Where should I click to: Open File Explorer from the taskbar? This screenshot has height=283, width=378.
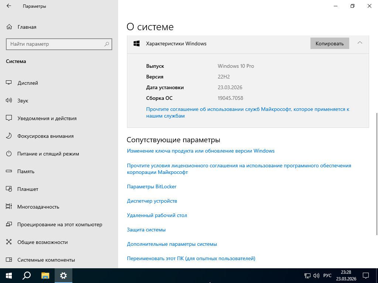(x=45, y=276)
